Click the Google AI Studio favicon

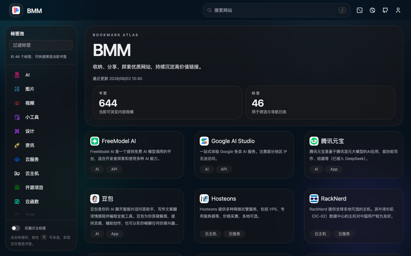tap(204, 141)
